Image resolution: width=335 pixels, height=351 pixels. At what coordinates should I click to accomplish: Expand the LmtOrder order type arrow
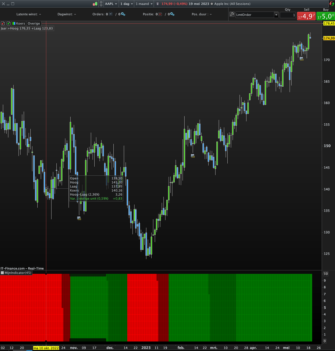coord(276,15)
